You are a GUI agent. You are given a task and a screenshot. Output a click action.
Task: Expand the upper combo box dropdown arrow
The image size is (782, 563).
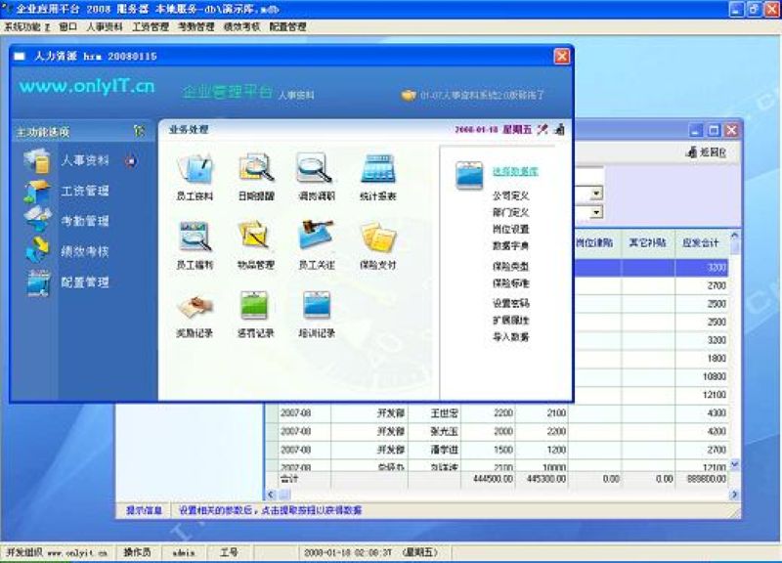pyautogui.click(x=595, y=194)
